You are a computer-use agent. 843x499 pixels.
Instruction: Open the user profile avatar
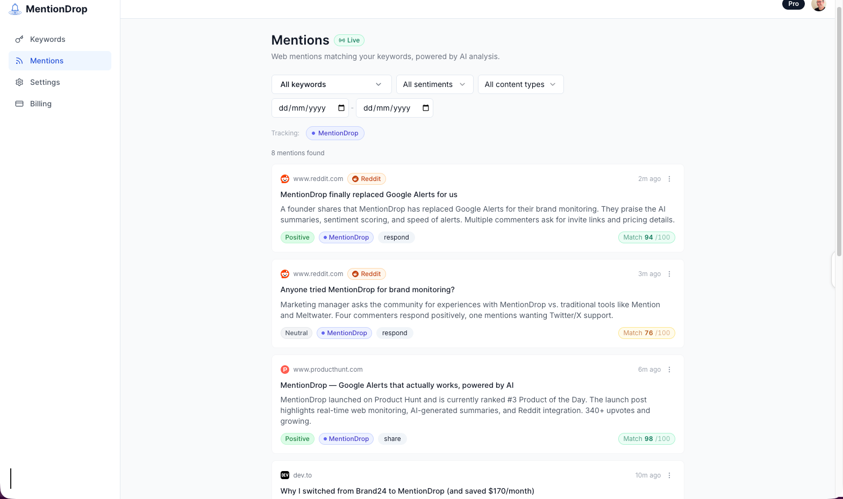818,4
